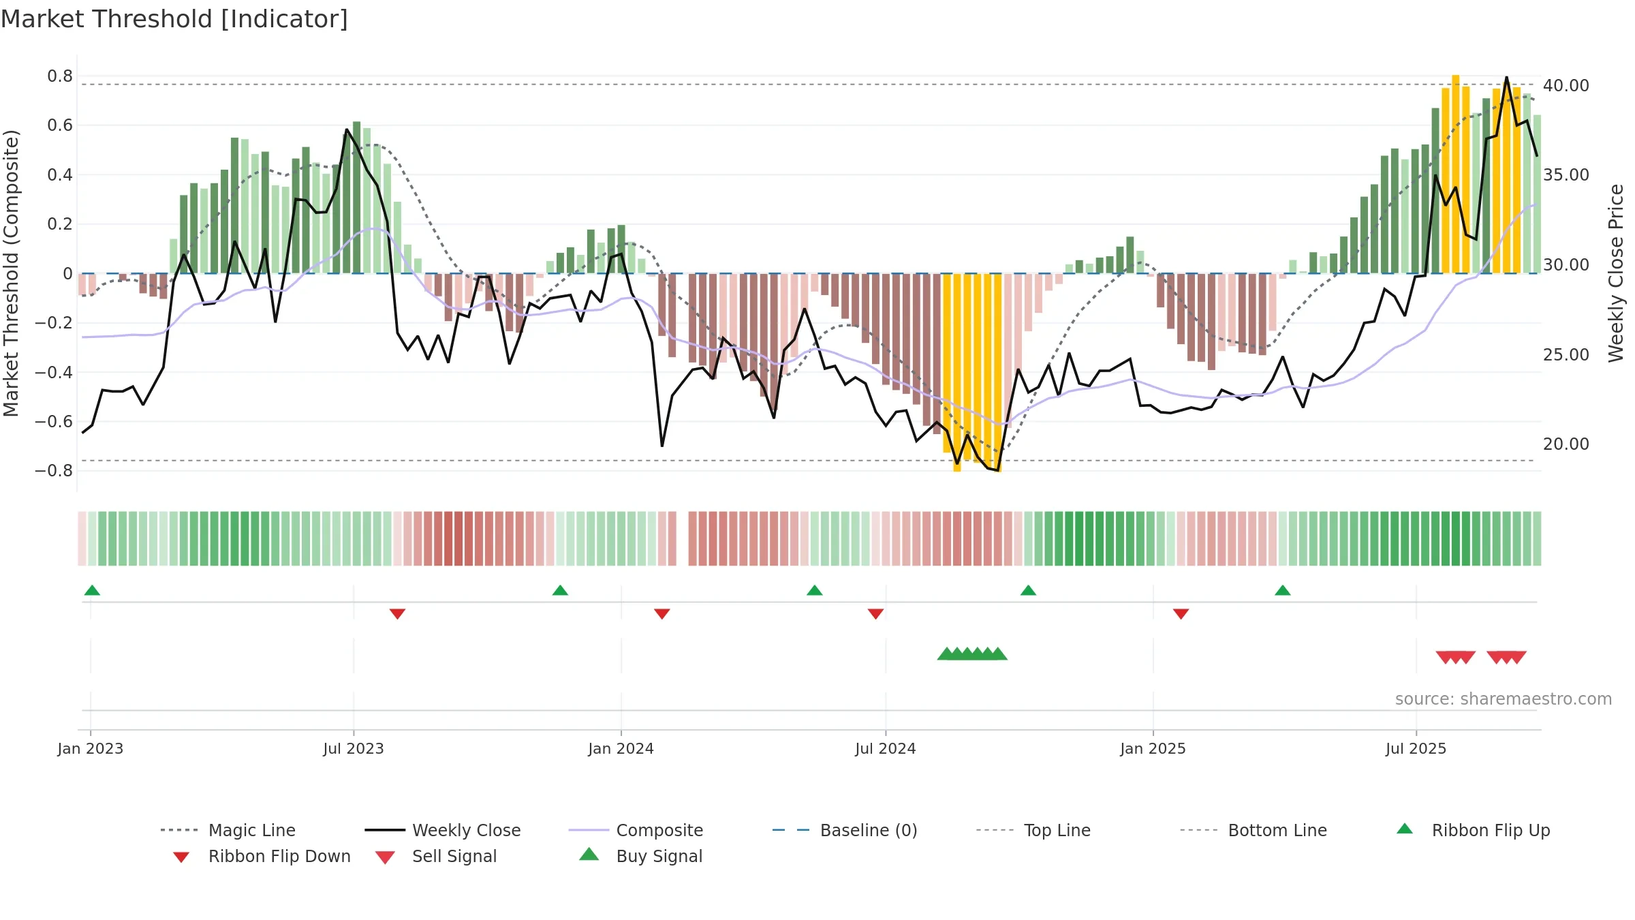The image size is (1635, 920).
Task: Toggle Composite legend entry
Action: (x=636, y=830)
